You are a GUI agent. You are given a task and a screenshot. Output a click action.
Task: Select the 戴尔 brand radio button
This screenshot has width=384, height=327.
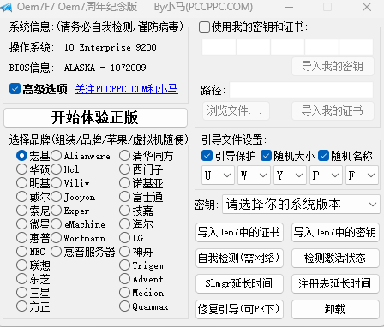click(21, 197)
